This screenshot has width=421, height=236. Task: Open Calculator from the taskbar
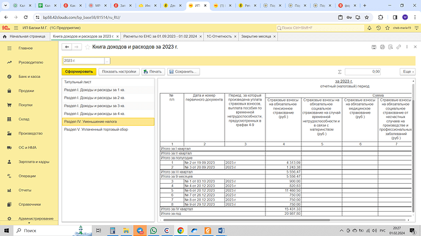tap(112, 231)
